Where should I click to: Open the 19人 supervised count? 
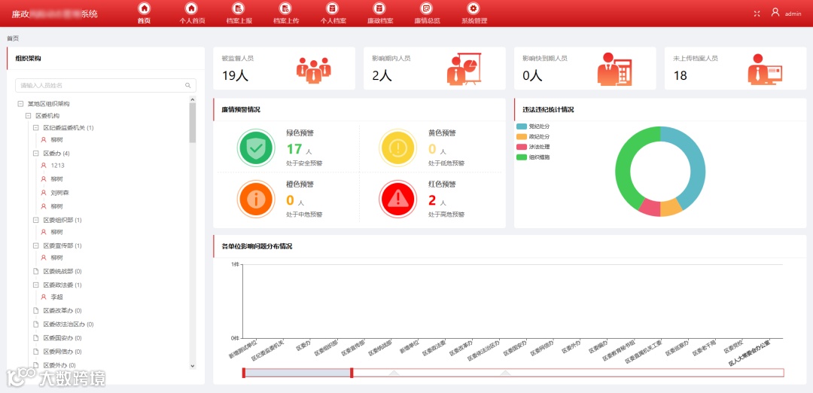(x=236, y=76)
